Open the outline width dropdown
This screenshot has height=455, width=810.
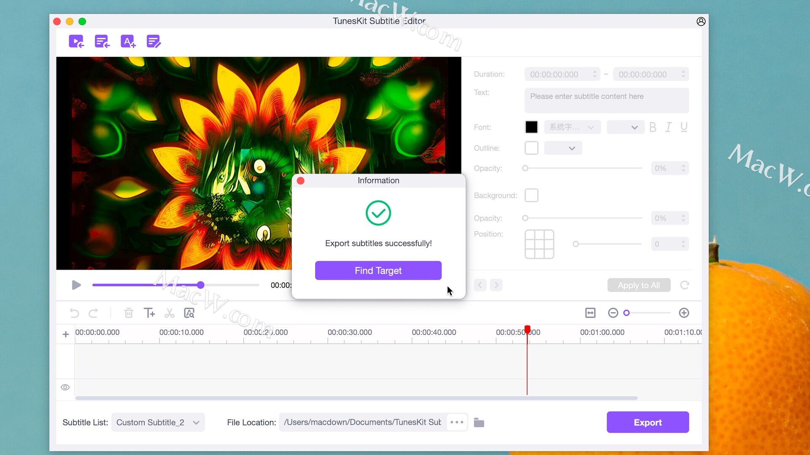[563, 148]
